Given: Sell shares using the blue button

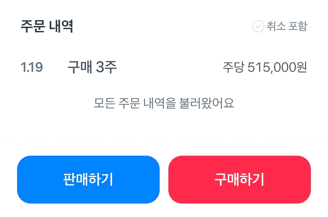Looking at the screenshot, I should tap(88, 180).
